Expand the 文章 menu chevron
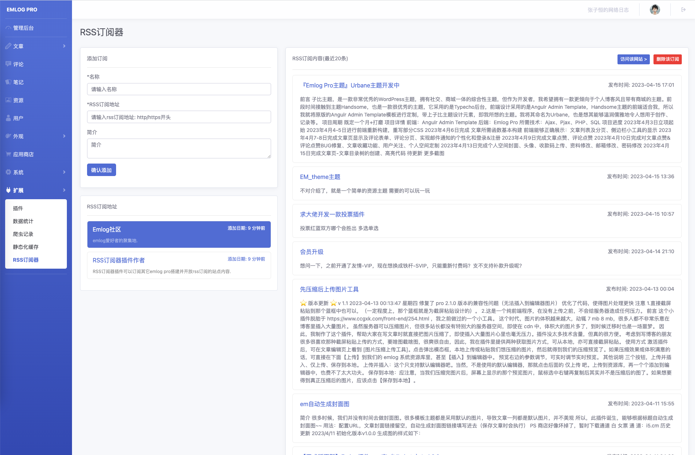The height and width of the screenshot is (455, 695). coord(64,46)
